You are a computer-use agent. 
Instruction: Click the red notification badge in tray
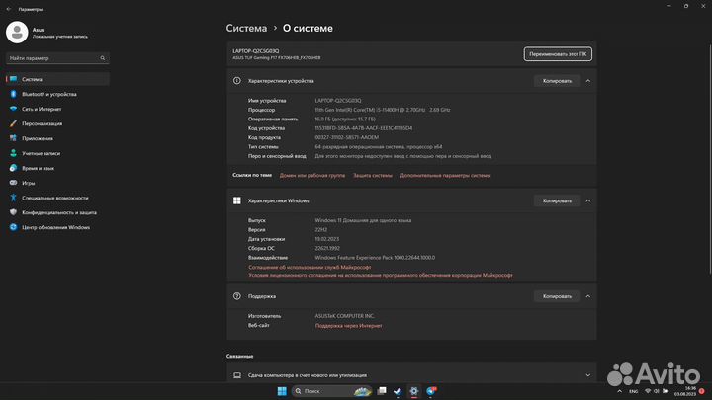pyautogui.click(x=702, y=391)
